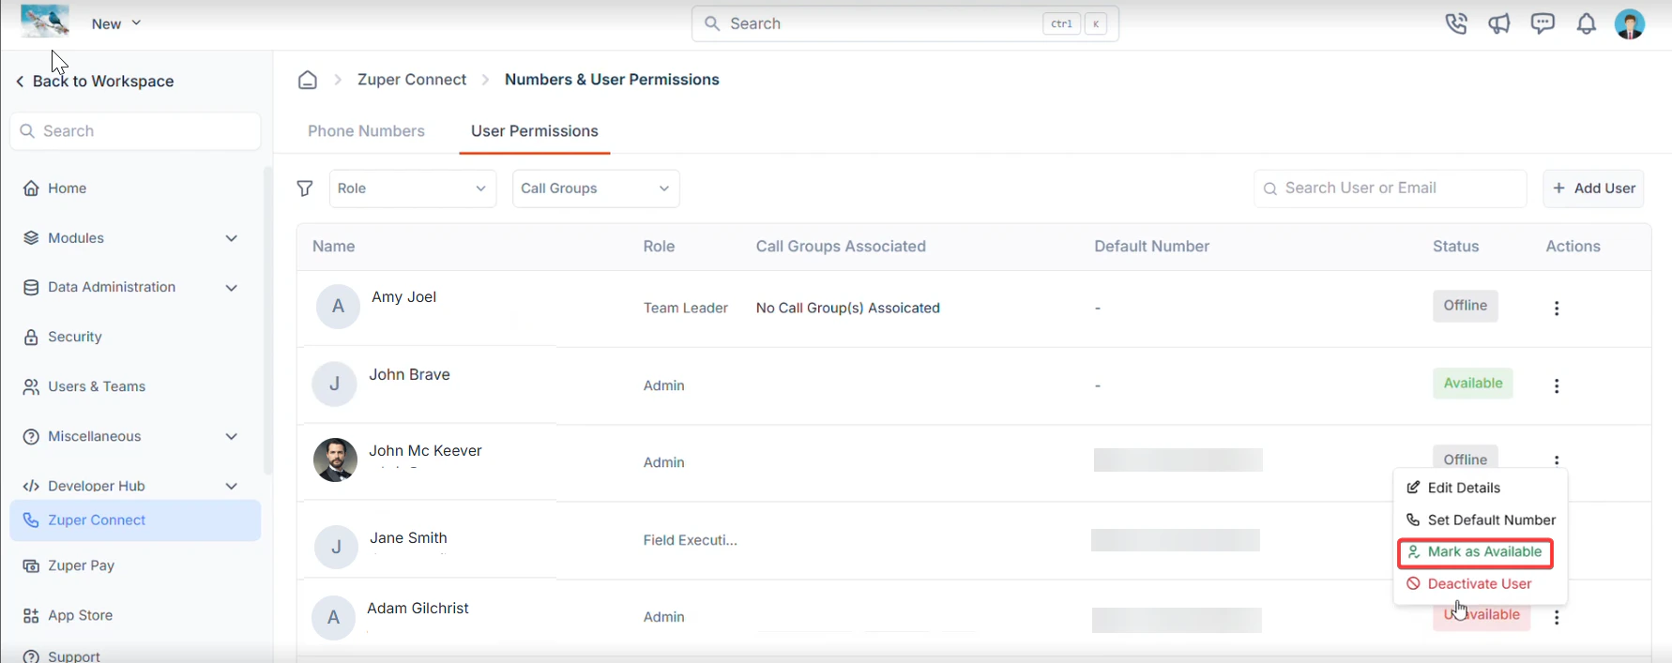
Task: Click John Mc Keever's profile photo
Action: 335,460
